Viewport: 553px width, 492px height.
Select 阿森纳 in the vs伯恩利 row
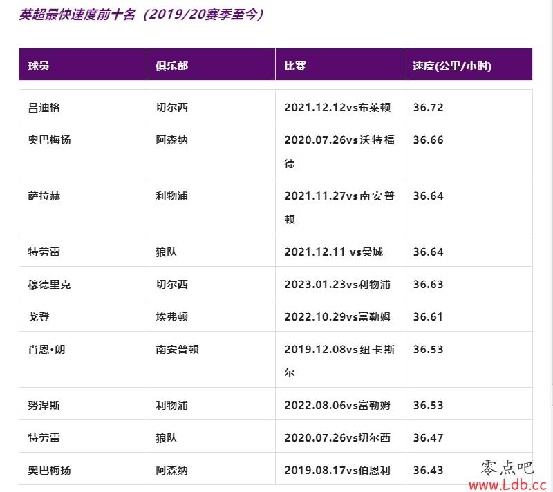171,470
